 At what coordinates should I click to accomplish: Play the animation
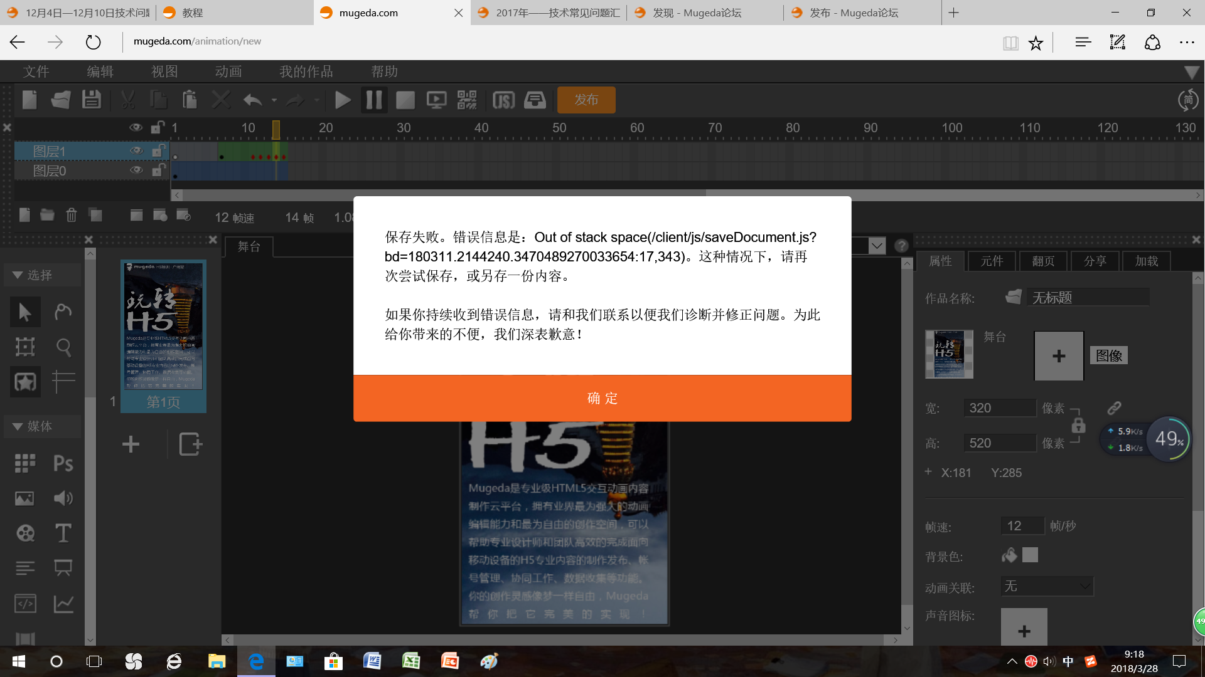point(343,100)
